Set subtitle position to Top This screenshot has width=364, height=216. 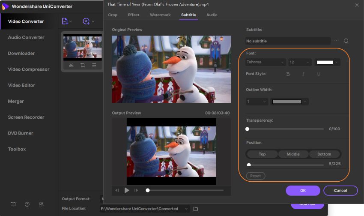(262, 154)
